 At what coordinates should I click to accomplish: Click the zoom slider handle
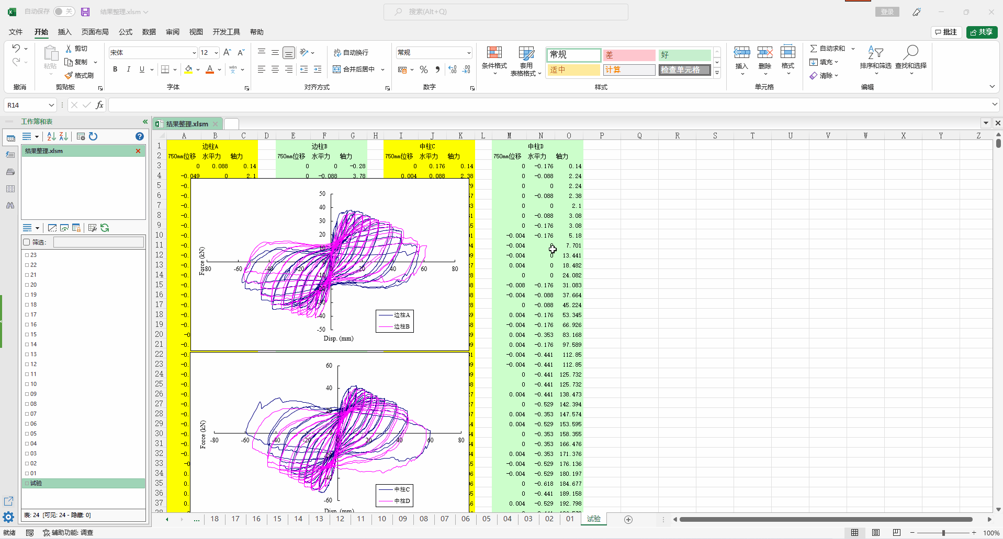(x=943, y=533)
